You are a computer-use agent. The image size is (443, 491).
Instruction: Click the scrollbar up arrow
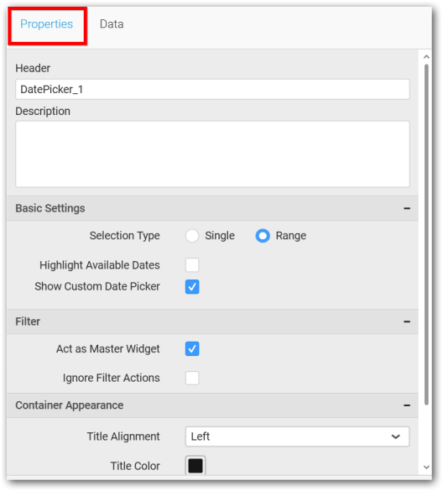(x=426, y=57)
